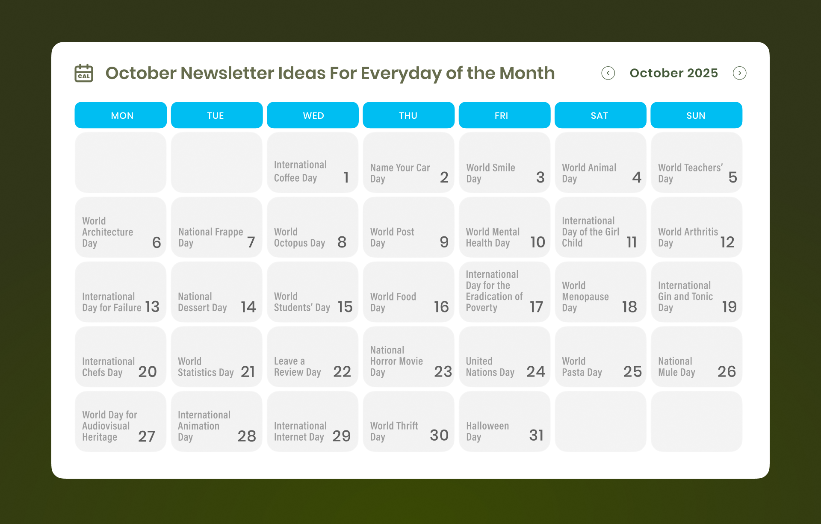The height and width of the screenshot is (524, 821).
Task: Click the calendar icon next to the title
Action: 83,73
